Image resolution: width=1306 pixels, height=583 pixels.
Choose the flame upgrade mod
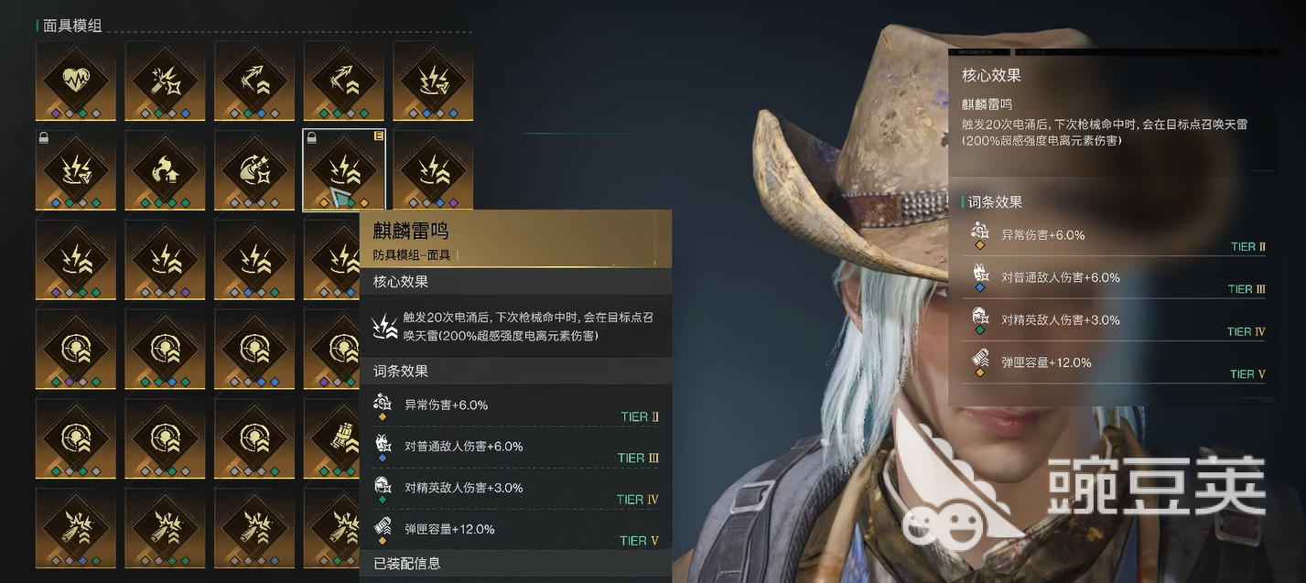(x=166, y=170)
